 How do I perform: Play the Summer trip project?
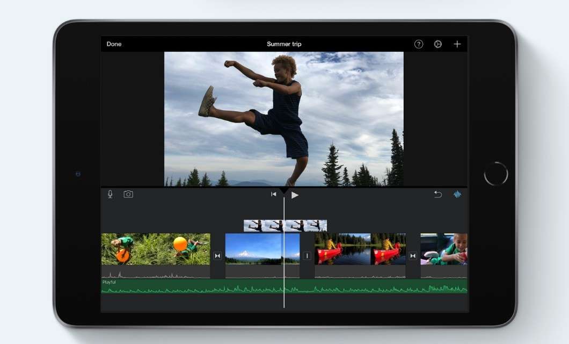tap(295, 195)
